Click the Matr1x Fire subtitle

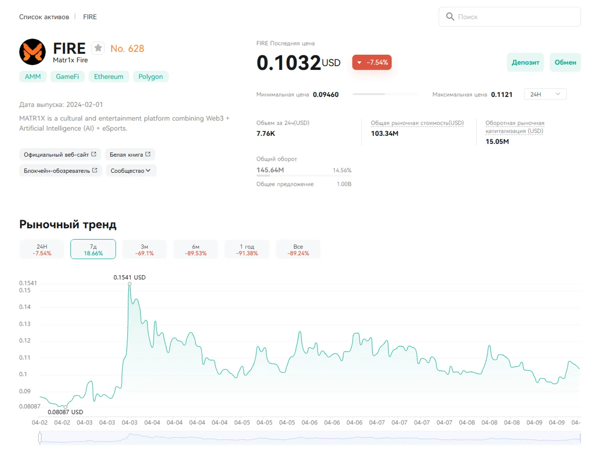[70, 60]
